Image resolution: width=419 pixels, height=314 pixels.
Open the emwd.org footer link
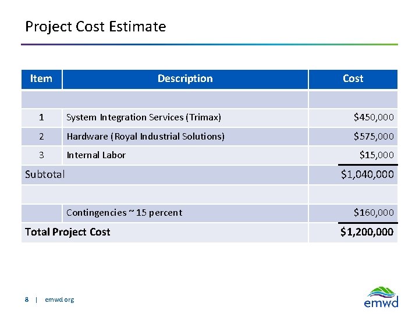click(x=59, y=299)
